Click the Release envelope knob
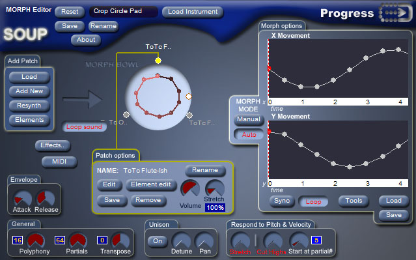416x260 pixels. [x=46, y=198]
